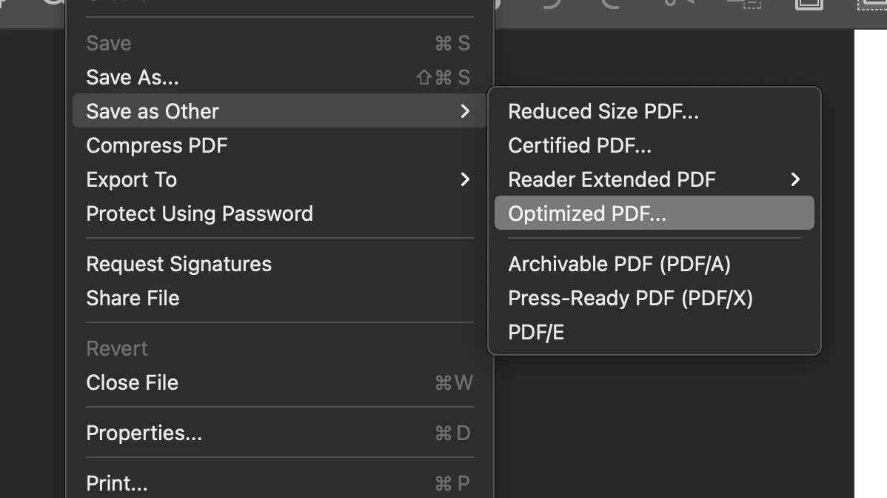This screenshot has width=887, height=498.
Task: Select Archivable PDF (PDF/A)
Action: click(x=654, y=265)
